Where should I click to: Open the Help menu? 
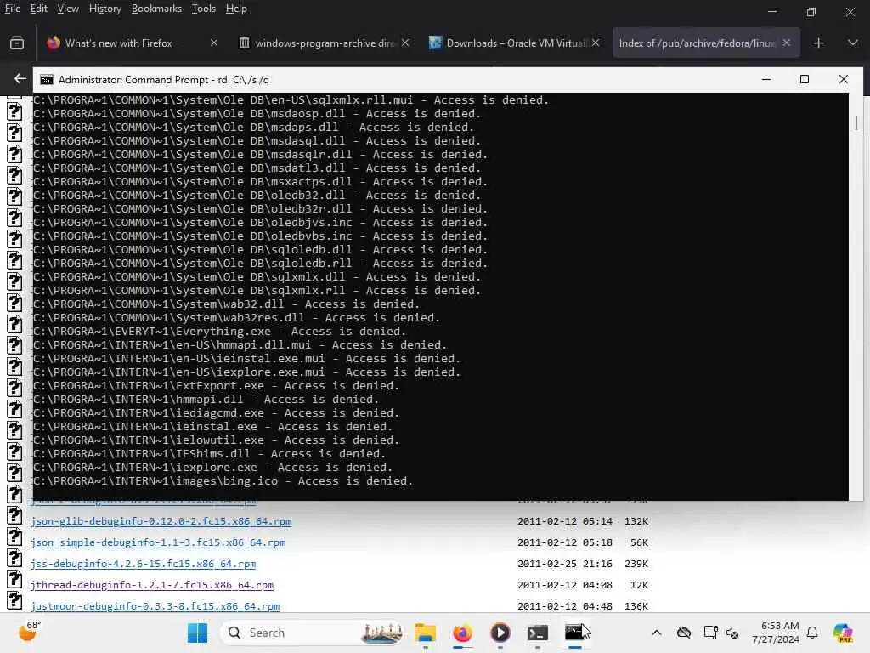point(236,9)
